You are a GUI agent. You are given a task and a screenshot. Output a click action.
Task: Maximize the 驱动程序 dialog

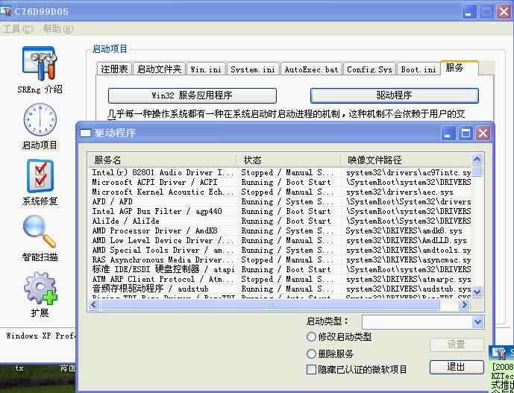pos(466,133)
